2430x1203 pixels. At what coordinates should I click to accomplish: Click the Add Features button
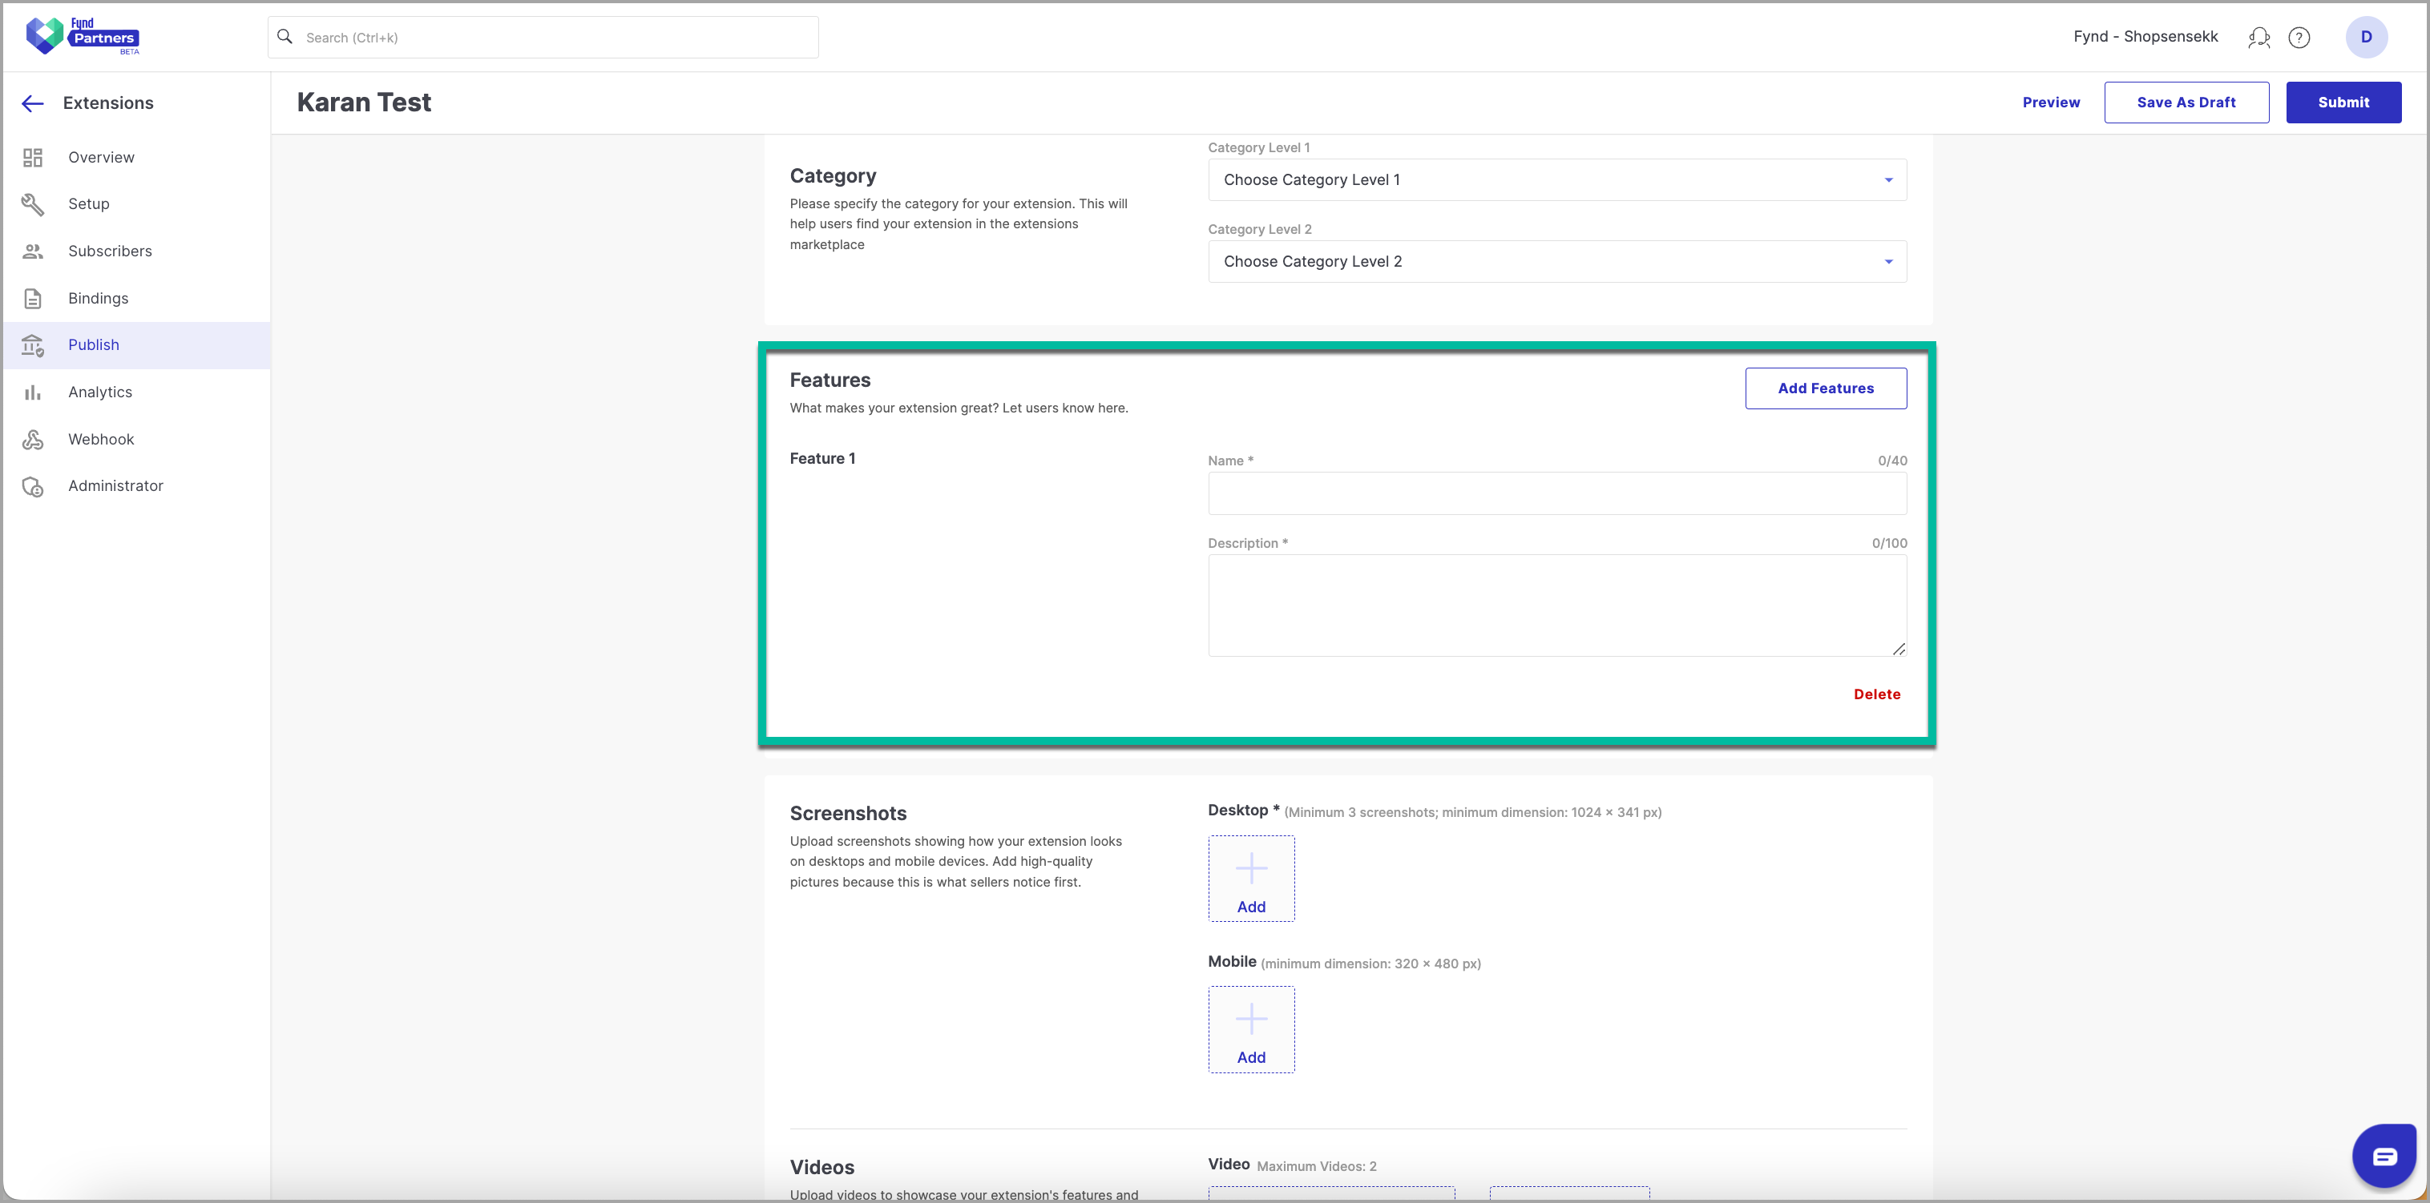tap(1826, 388)
